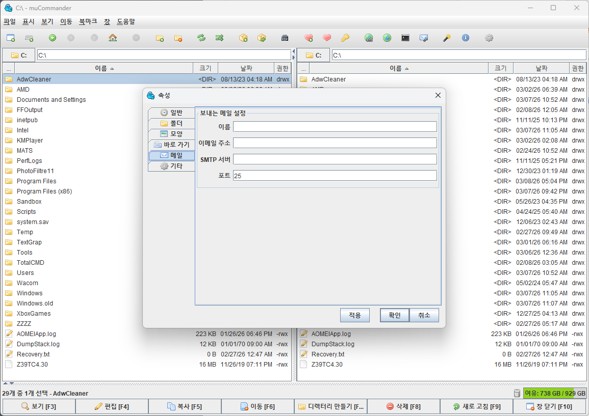The image size is (589, 416).
Task: Select Z39TC4.30 in the right panel
Action: (x=327, y=364)
